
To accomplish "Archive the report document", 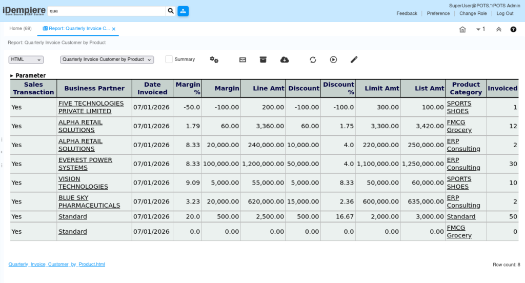I will (263, 59).
